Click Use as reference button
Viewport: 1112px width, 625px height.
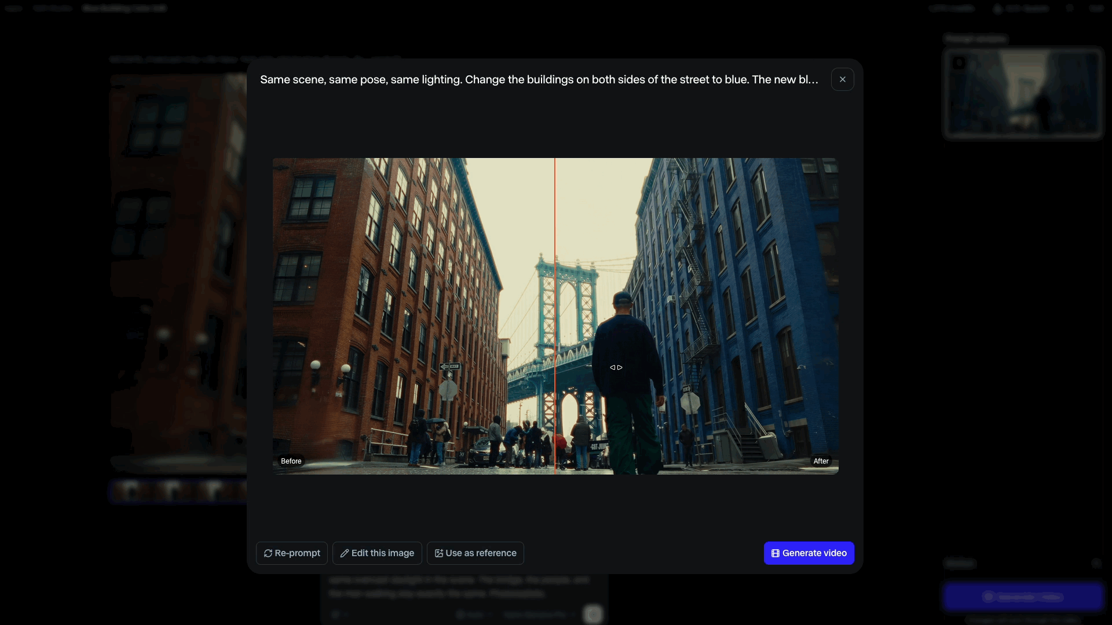click(475, 553)
